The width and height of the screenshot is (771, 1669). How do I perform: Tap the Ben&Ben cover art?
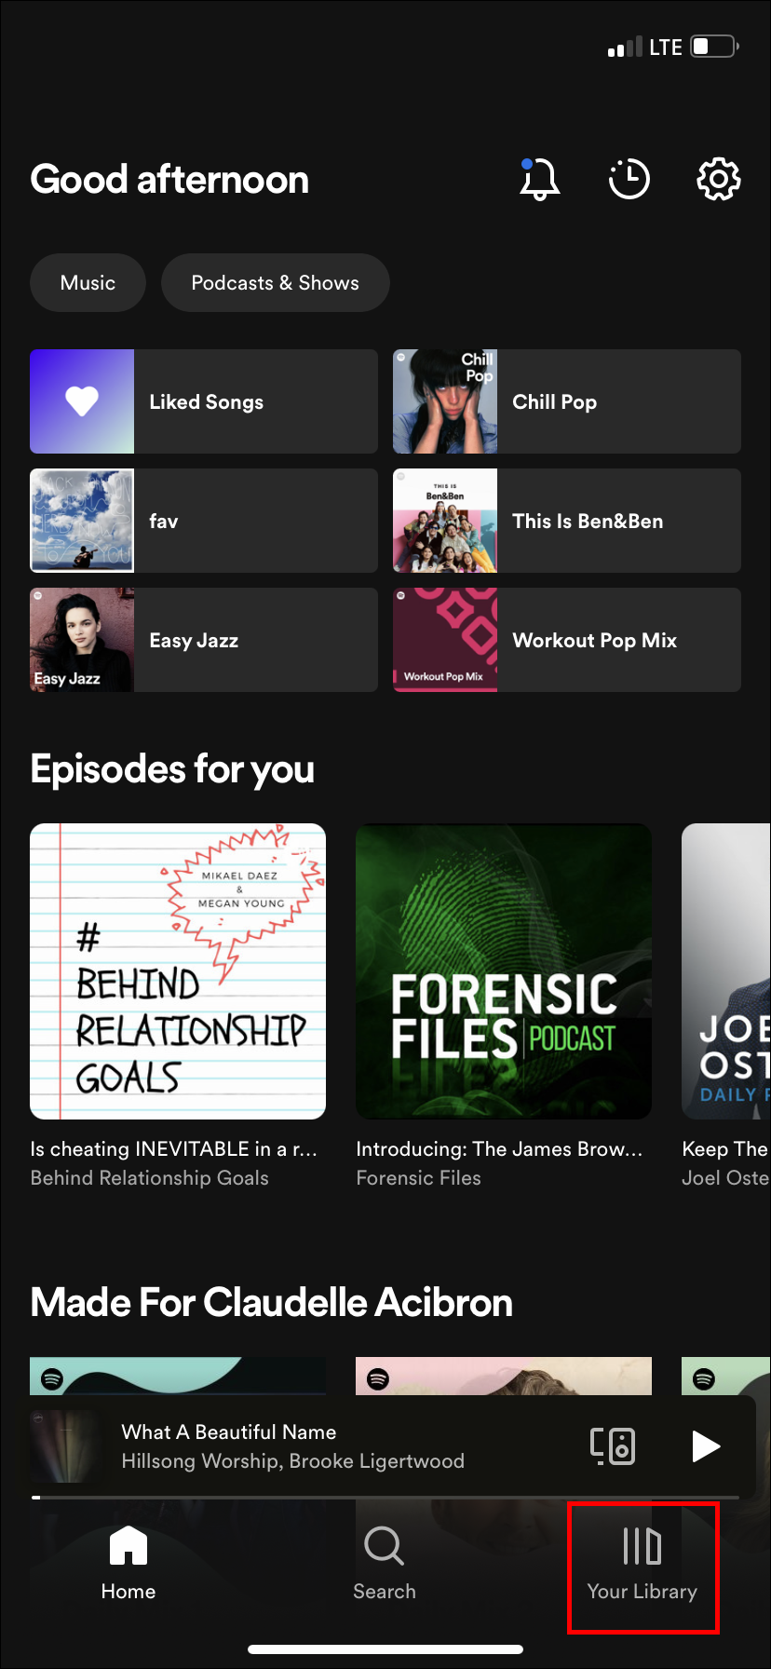click(445, 521)
